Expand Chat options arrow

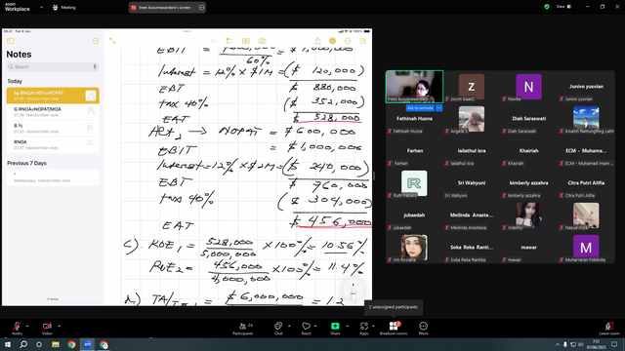coord(289,326)
